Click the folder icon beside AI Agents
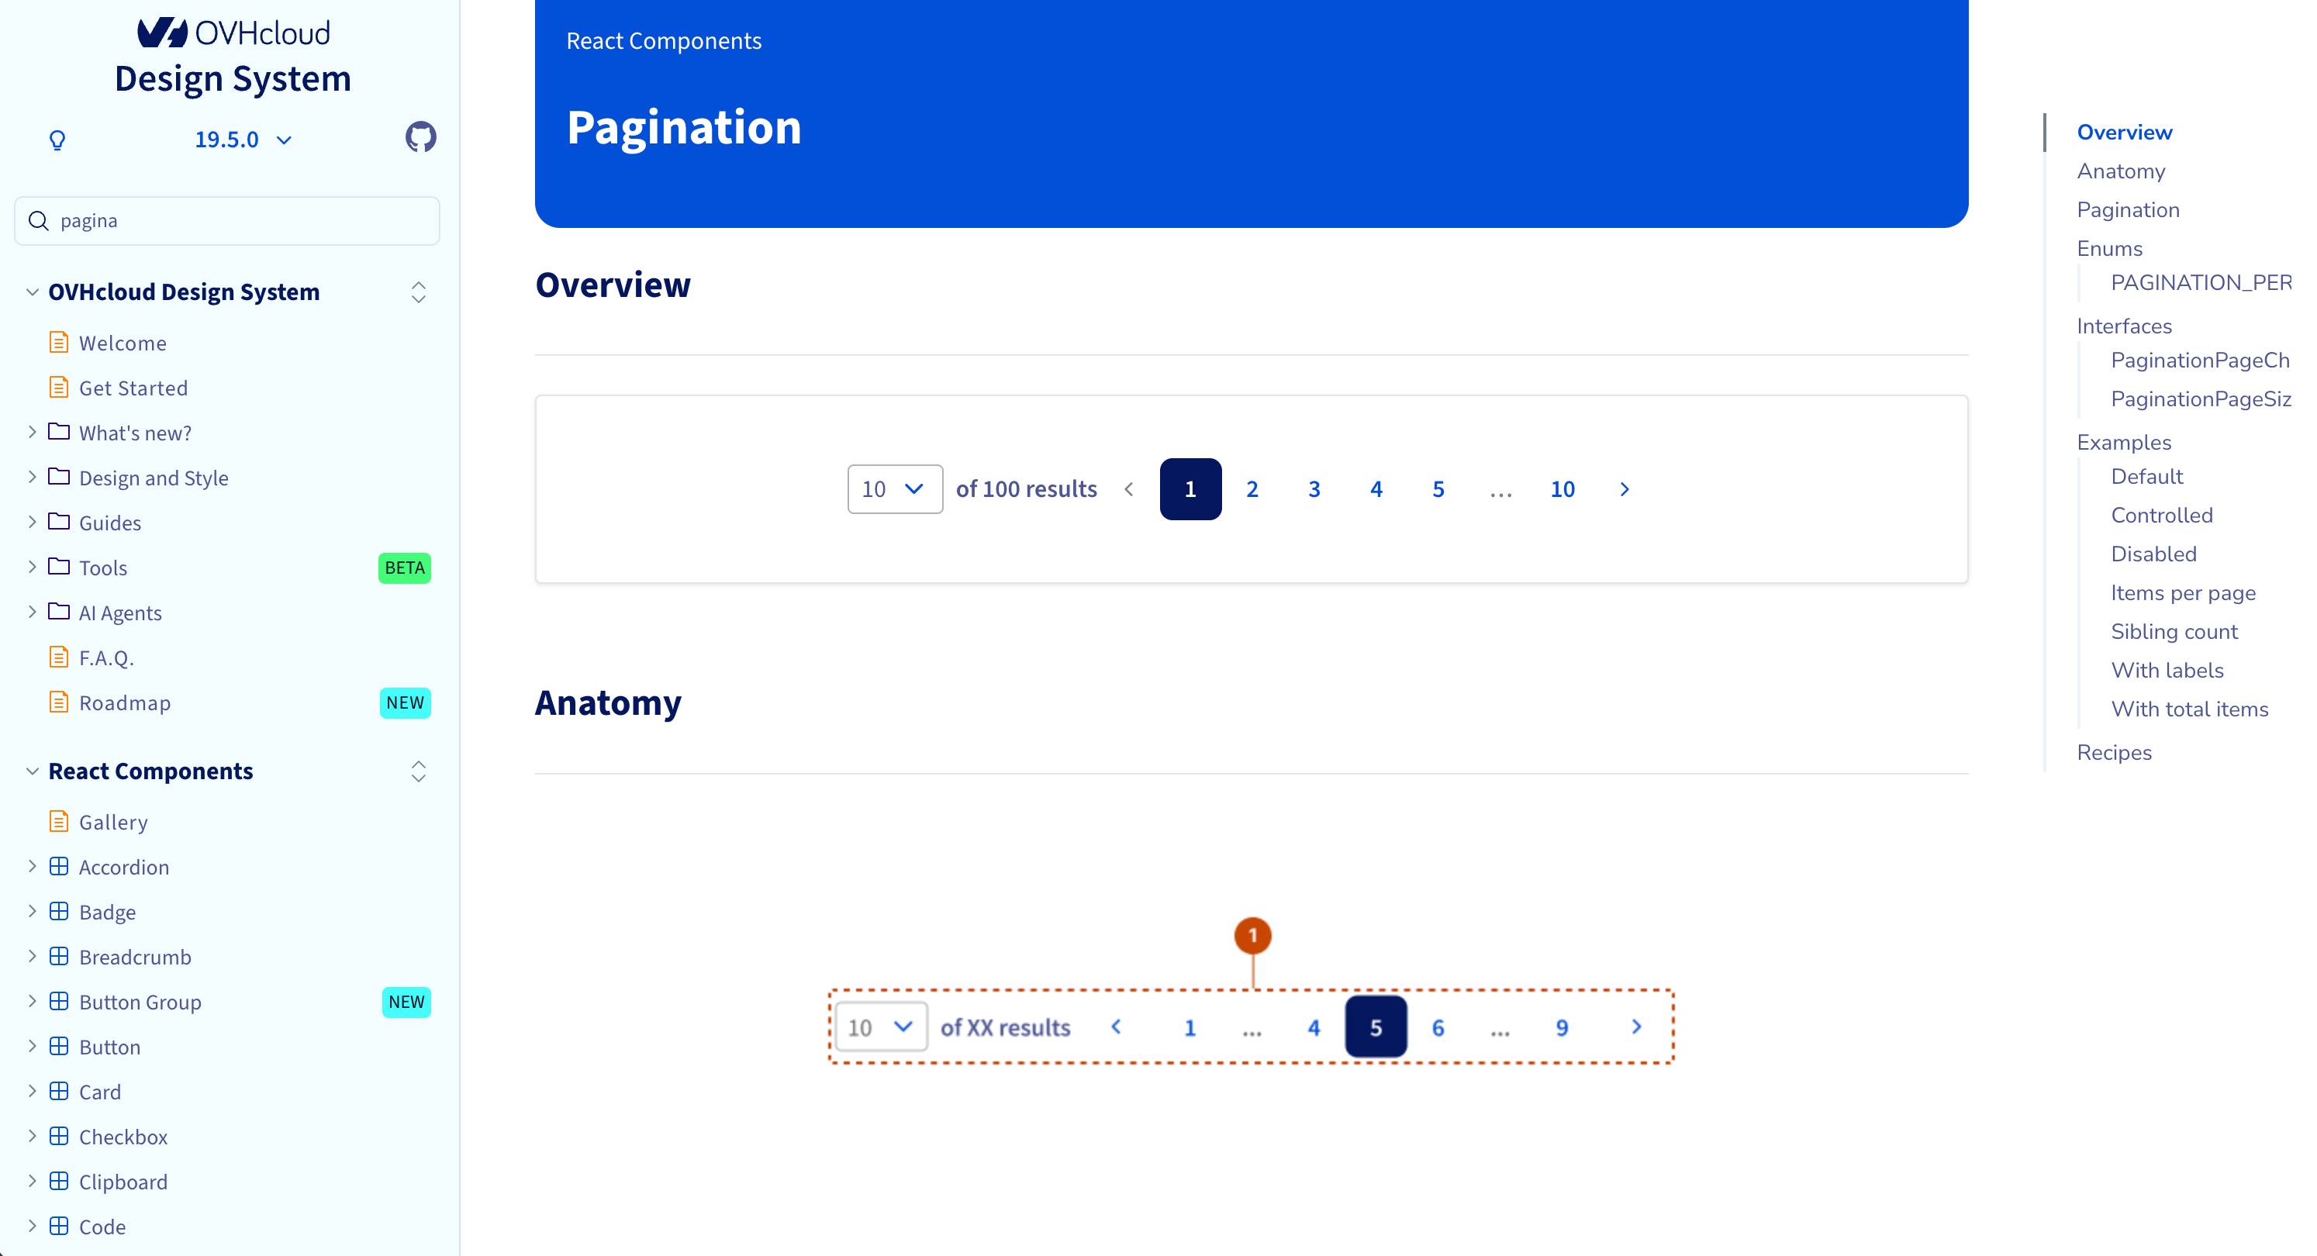This screenshot has width=2317, height=1256. point(58,612)
